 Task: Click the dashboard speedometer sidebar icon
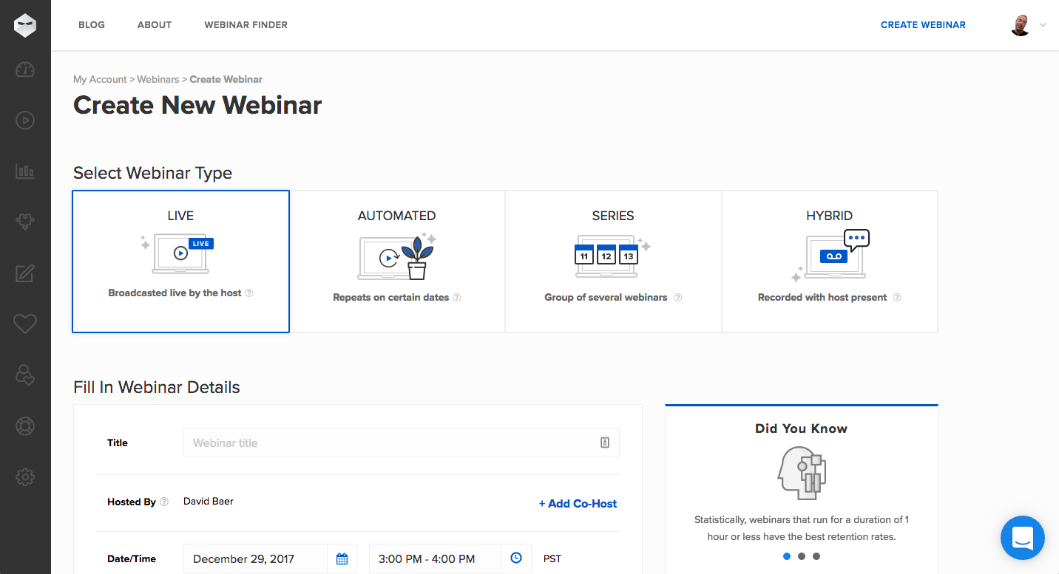coord(25,70)
